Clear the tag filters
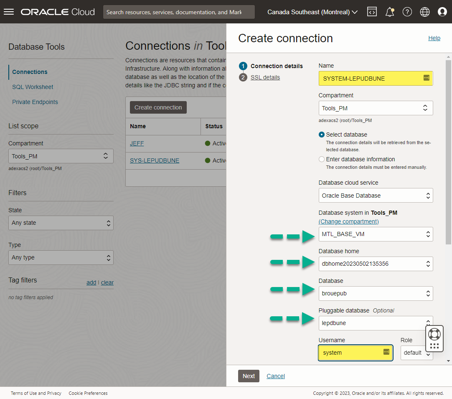The height and width of the screenshot is (399, 452). [107, 282]
